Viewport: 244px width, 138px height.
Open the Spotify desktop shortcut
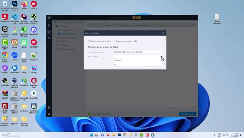coord(24,43)
